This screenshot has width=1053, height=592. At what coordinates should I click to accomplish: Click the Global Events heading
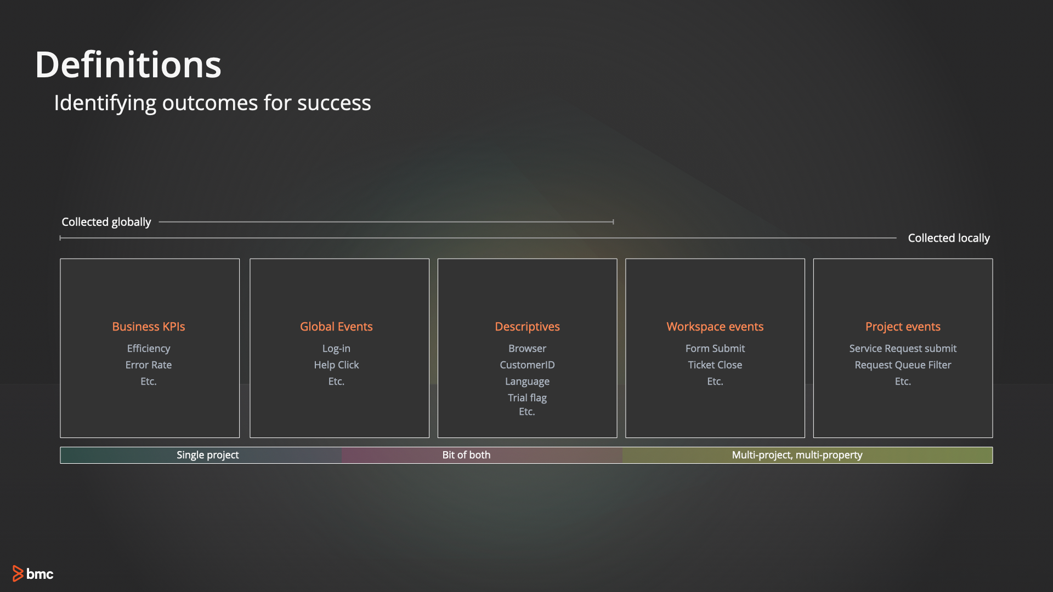tap(336, 327)
